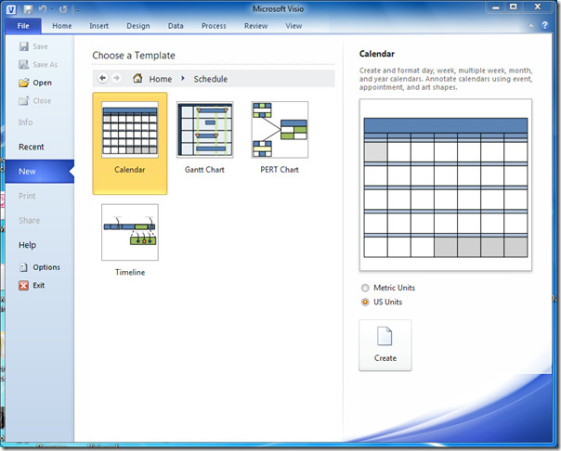The height and width of the screenshot is (451, 561).
Task: Click the Home breadcrumb link
Action: tap(161, 79)
